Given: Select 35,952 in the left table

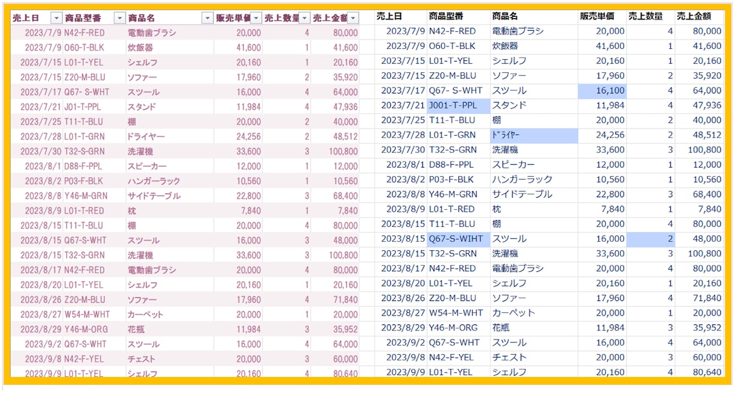Looking at the screenshot, I should (345, 329).
